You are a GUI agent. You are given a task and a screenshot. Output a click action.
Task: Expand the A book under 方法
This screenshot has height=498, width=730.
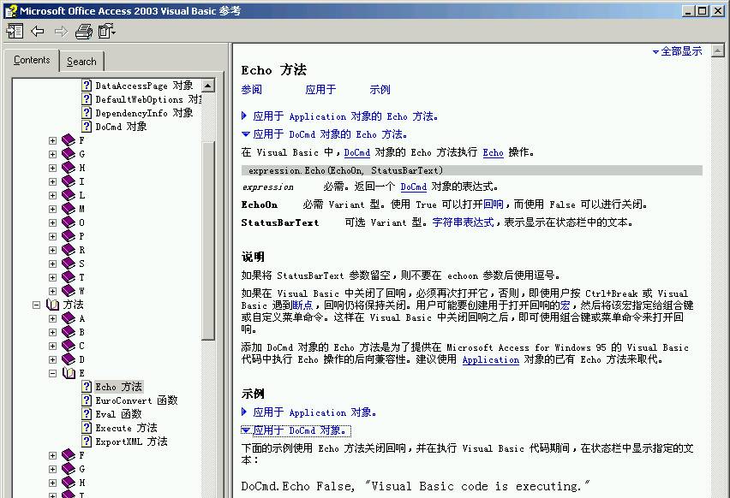coord(52,318)
